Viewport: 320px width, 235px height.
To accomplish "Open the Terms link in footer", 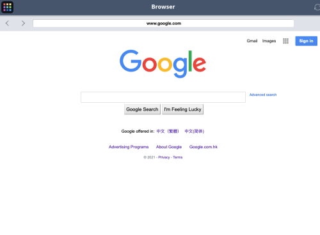I will (x=178, y=157).
